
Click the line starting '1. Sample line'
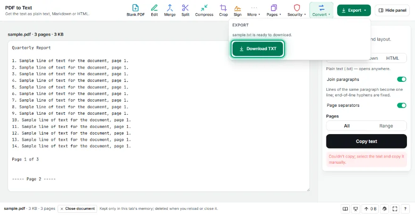70,61
